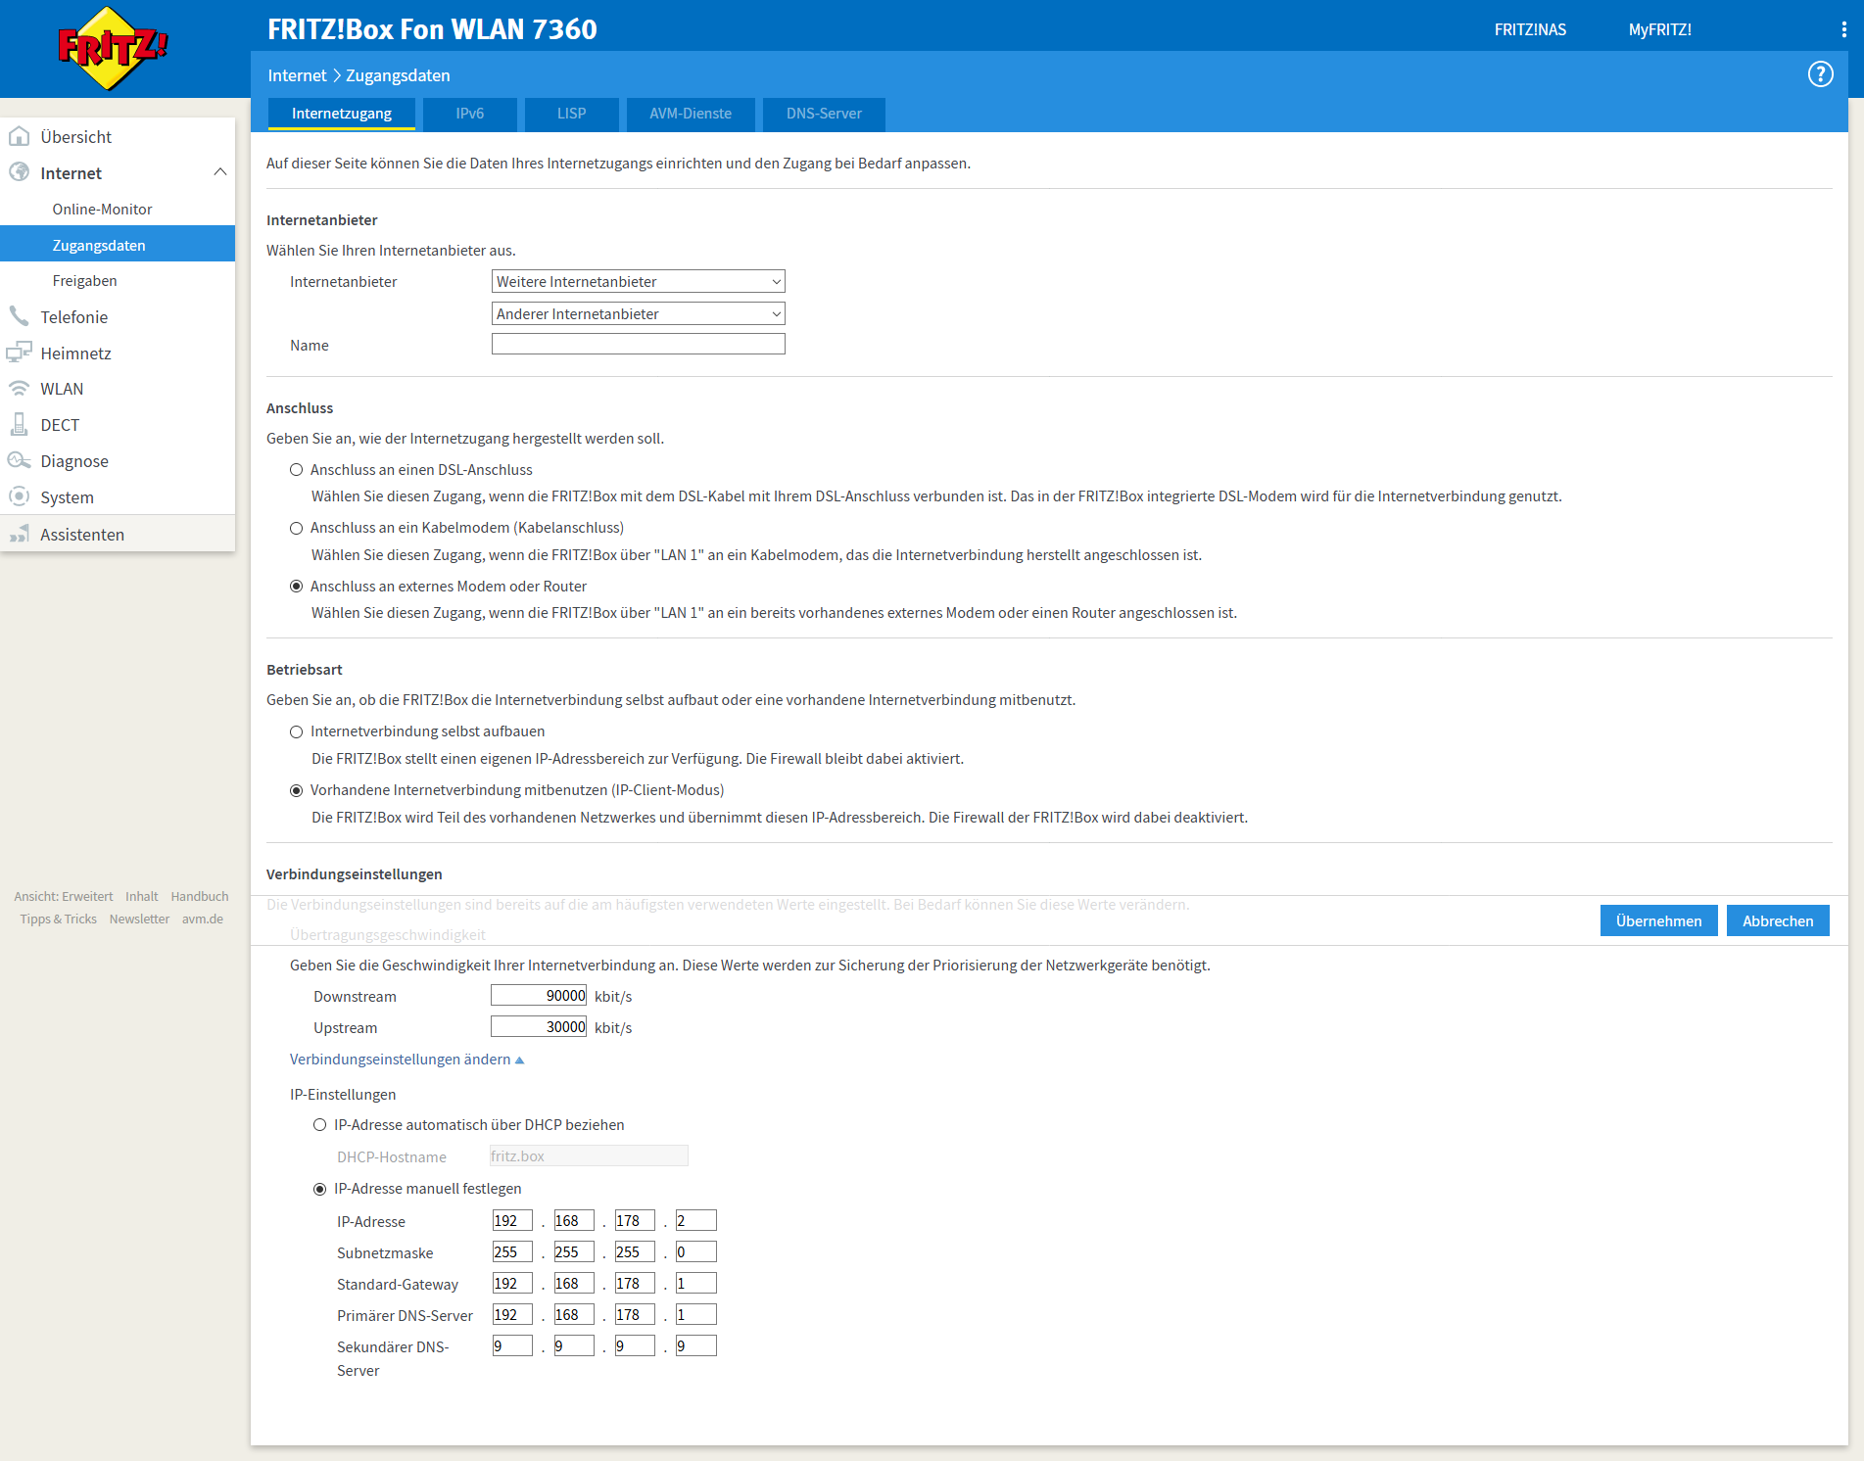Image resolution: width=1864 pixels, height=1461 pixels.
Task: Click the WLAN wifi icon
Action: click(19, 388)
